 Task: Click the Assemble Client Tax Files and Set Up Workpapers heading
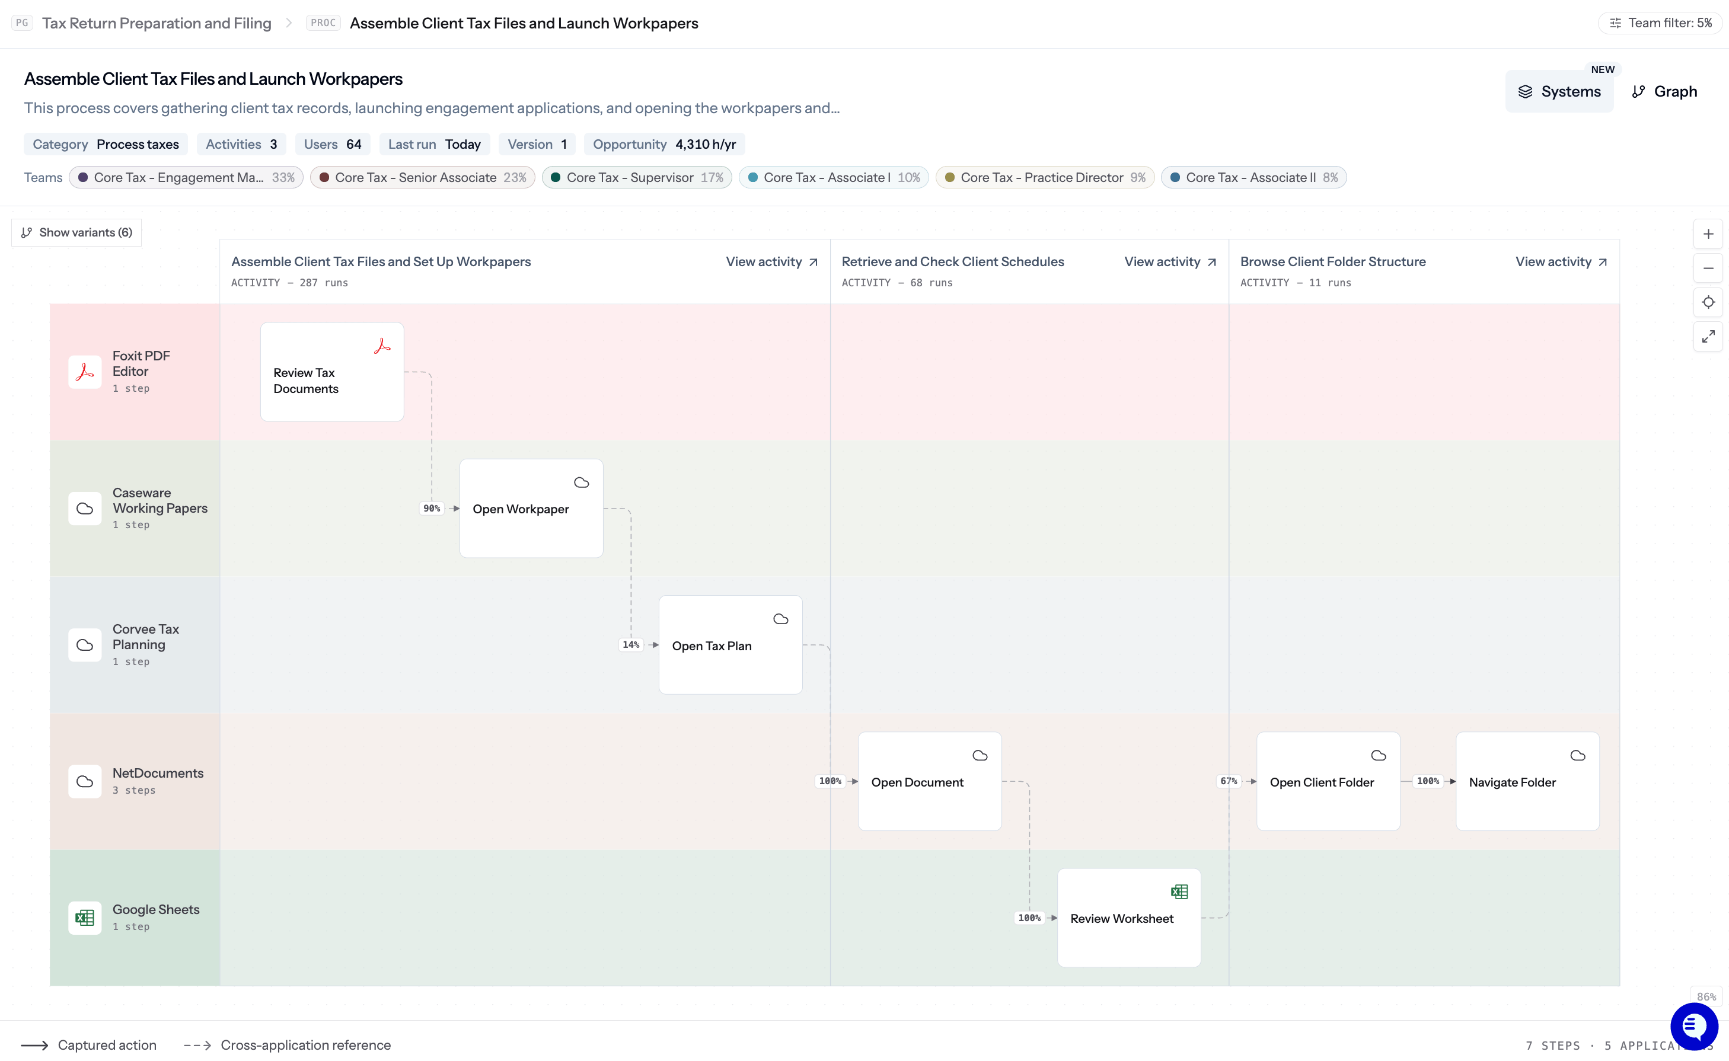coord(381,262)
